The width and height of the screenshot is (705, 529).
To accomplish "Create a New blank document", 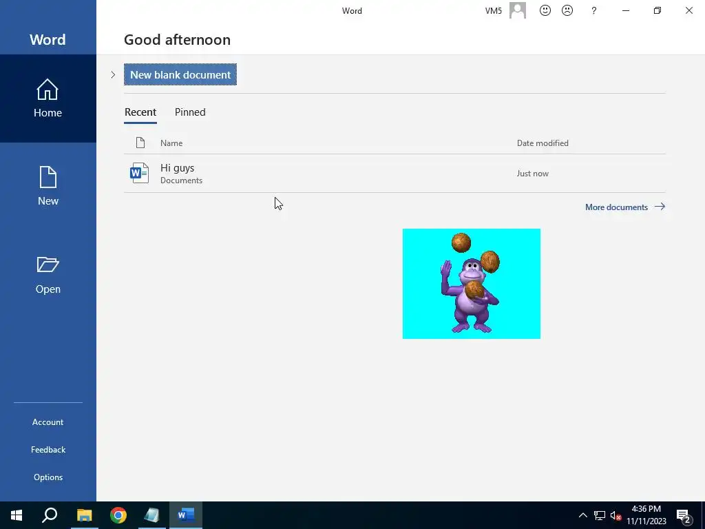I will tap(180, 74).
